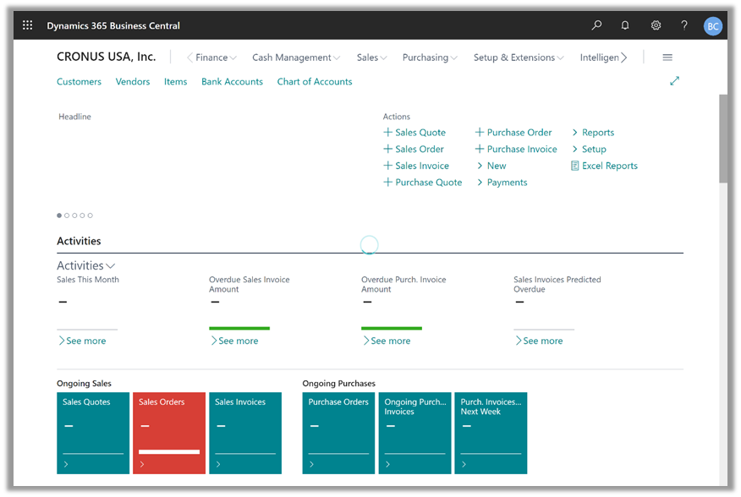Go to the Customers link
The height and width of the screenshot is (497, 741).
coord(79,82)
